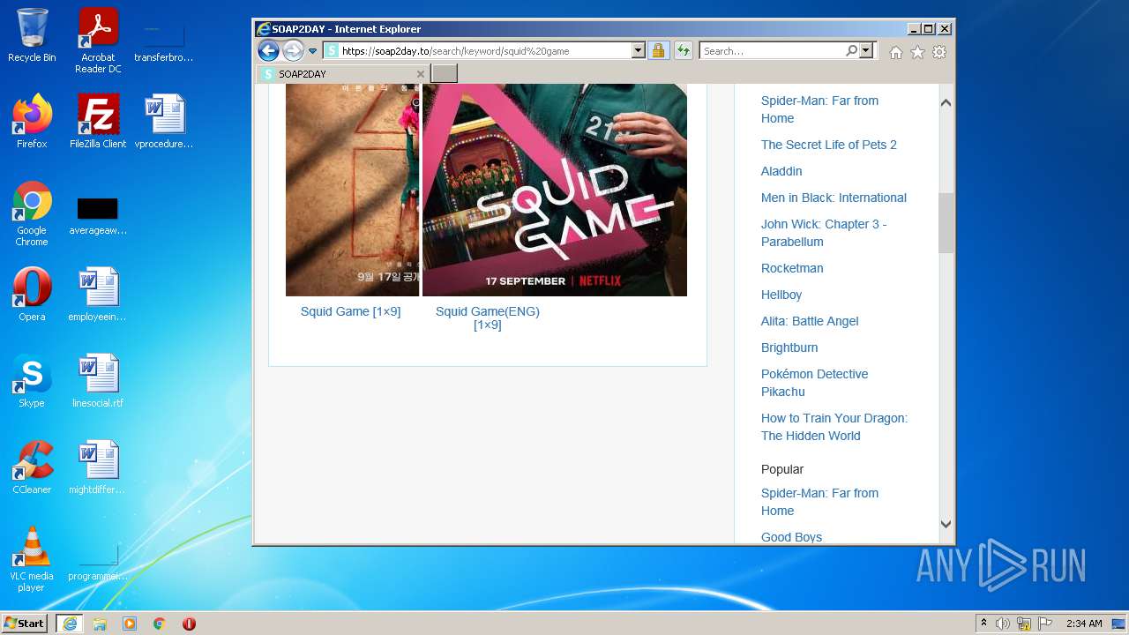Click the search magnifier icon
1129x635 pixels.
[851, 51]
